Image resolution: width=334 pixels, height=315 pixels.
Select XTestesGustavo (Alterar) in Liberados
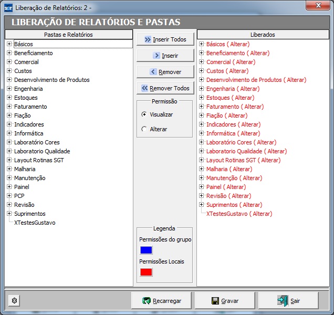(239, 214)
